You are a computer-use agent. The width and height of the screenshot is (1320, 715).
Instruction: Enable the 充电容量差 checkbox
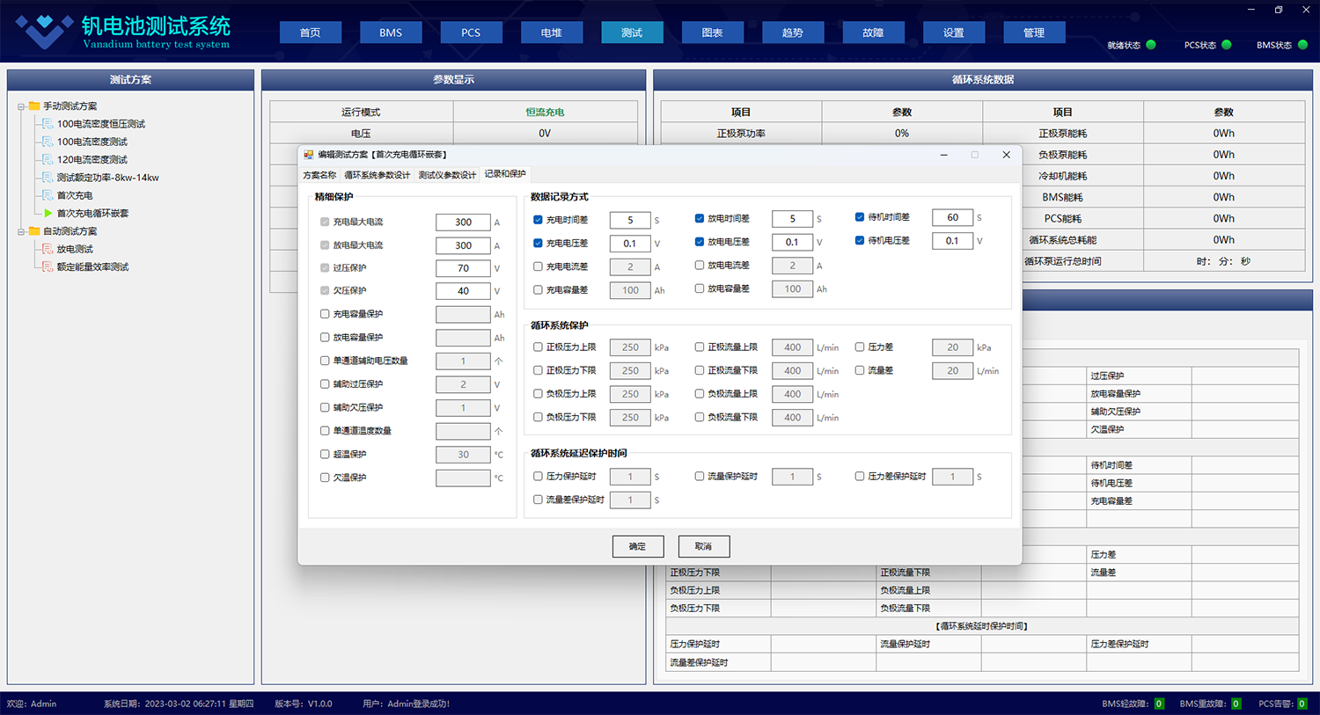[538, 289]
